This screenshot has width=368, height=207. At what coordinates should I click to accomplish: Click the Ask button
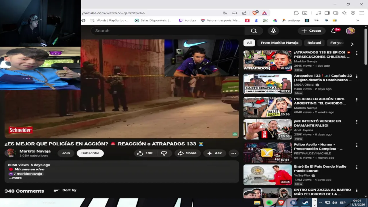click(x=214, y=153)
